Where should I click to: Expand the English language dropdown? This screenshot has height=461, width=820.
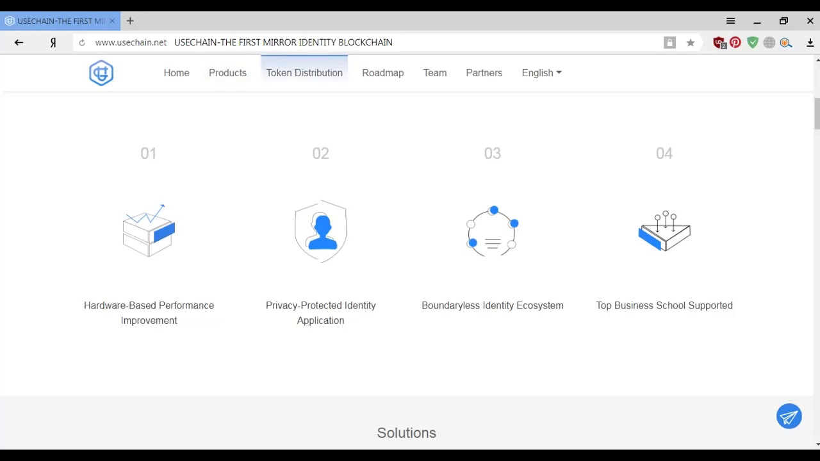pyautogui.click(x=541, y=73)
